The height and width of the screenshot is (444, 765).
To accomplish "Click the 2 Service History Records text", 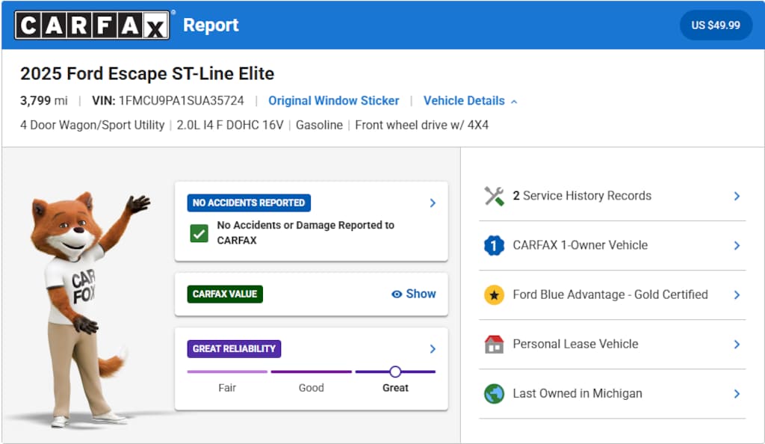I will click(582, 196).
